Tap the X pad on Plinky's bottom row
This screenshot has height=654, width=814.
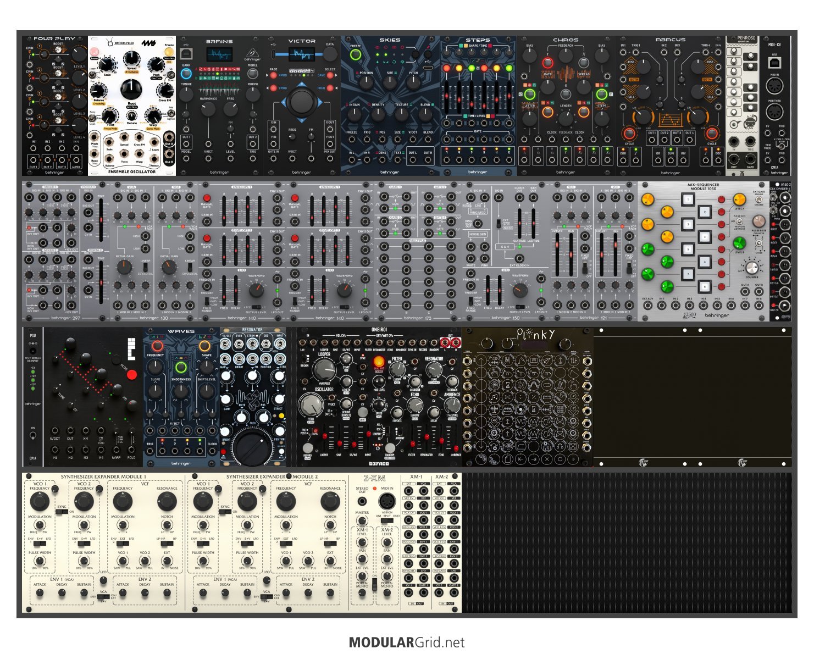[x=547, y=459]
